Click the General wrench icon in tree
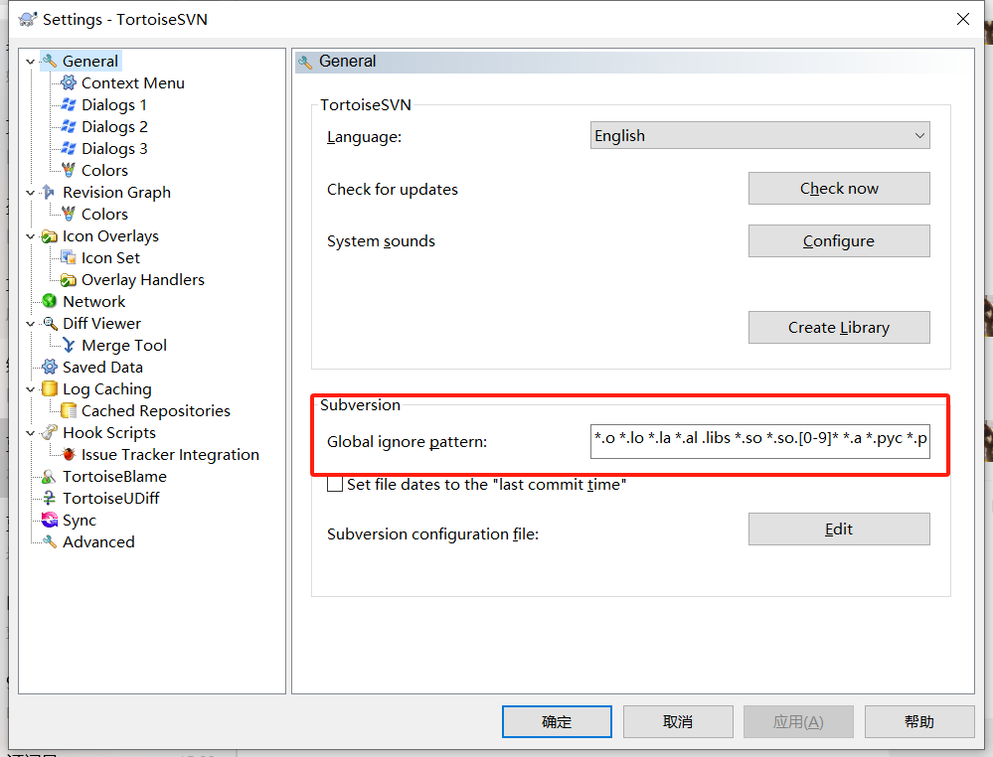The height and width of the screenshot is (757, 993). pyautogui.click(x=50, y=62)
